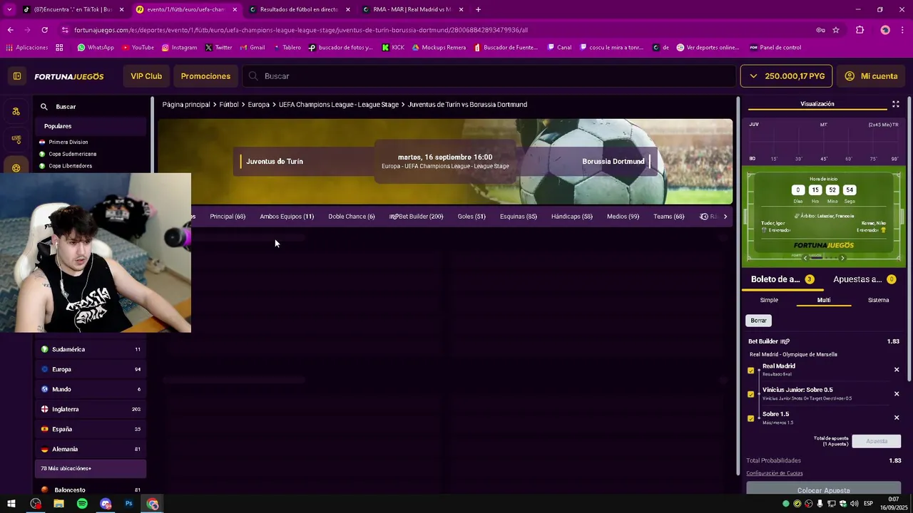
Task: Show previous visualization slide arrow
Action: tap(805, 258)
